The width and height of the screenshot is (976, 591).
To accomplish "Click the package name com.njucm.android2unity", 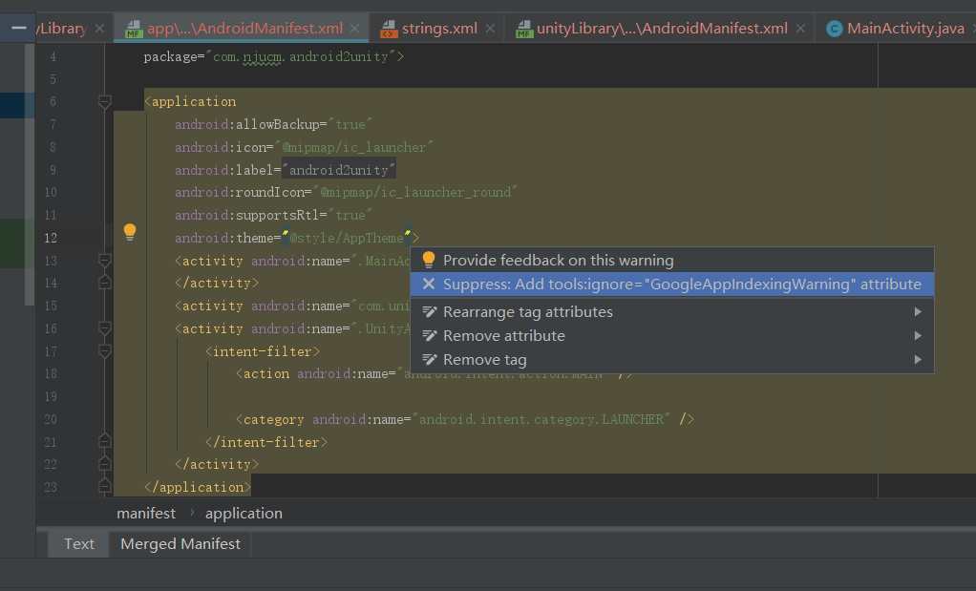I will pos(301,56).
